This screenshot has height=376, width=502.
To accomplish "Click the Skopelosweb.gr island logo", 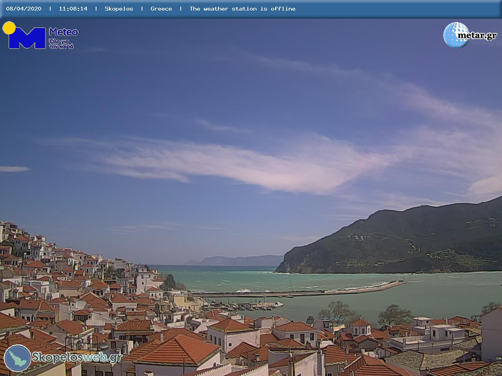I will (18, 358).
